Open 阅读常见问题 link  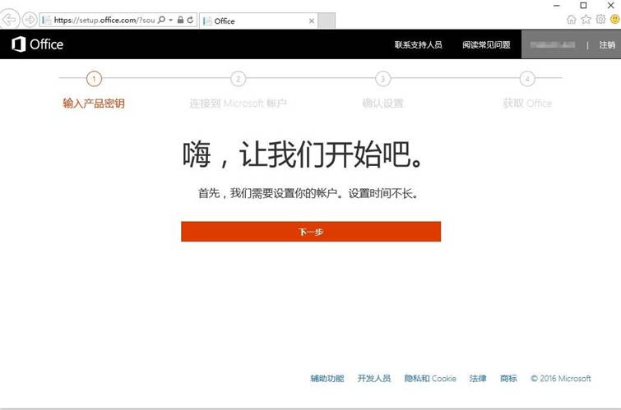click(486, 44)
